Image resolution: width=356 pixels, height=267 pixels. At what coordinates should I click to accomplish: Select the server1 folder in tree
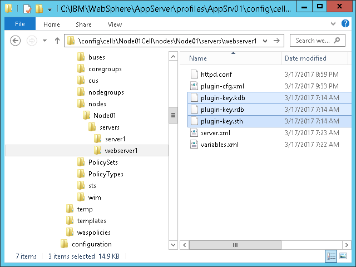tap(115, 139)
